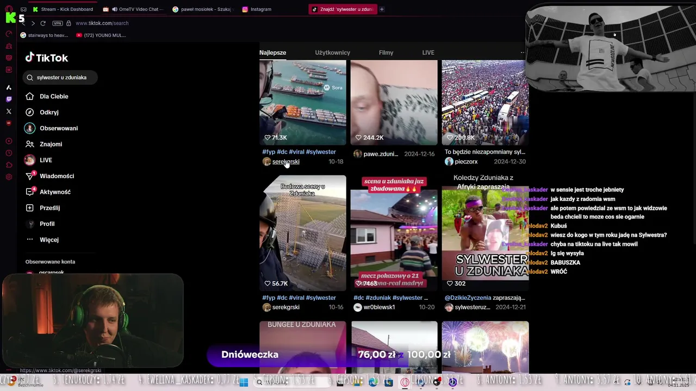Screen dimensions: 696x391
Task: Click the Wiadomości paper-plane icon
Action: tap(30, 176)
